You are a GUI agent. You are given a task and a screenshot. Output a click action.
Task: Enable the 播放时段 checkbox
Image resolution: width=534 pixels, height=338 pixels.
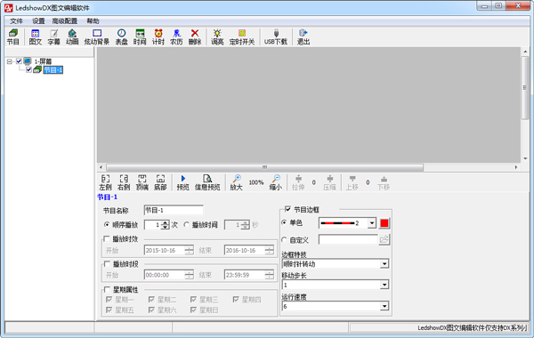coord(107,264)
